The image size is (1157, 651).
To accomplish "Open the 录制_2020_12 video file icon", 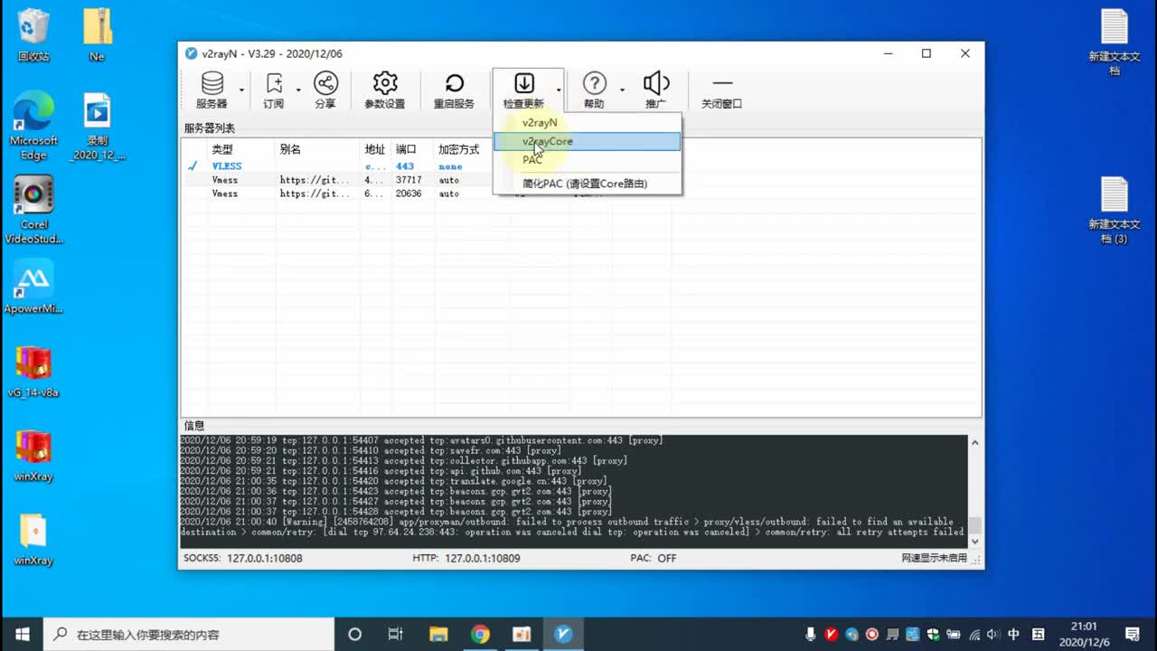I will coord(97,127).
